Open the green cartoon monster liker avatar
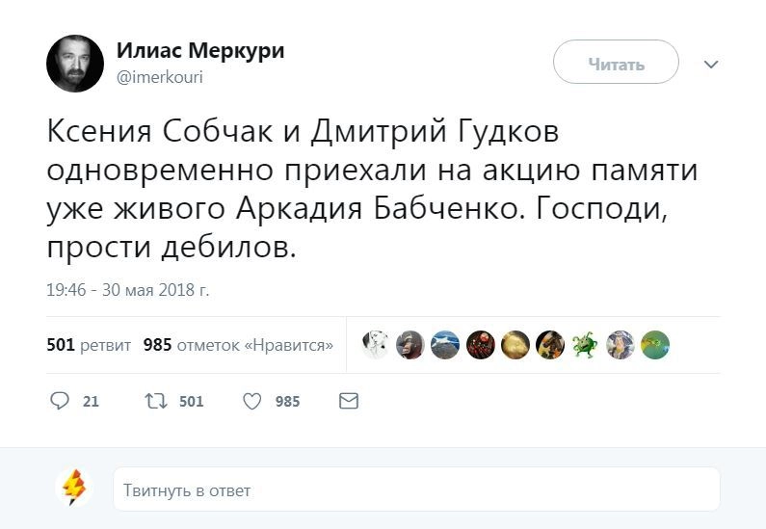Screen dimensions: 766x529 pos(585,345)
